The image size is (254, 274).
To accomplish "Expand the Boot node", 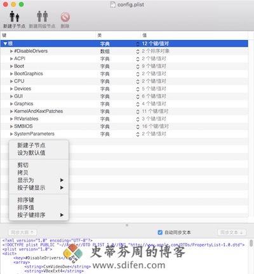I will 11,66.
